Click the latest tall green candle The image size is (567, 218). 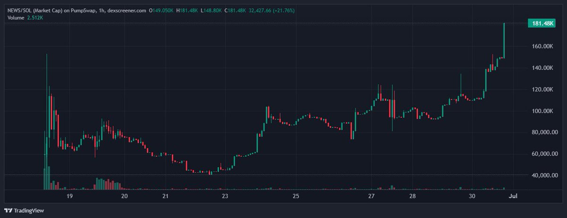click(x=504, y=41)
